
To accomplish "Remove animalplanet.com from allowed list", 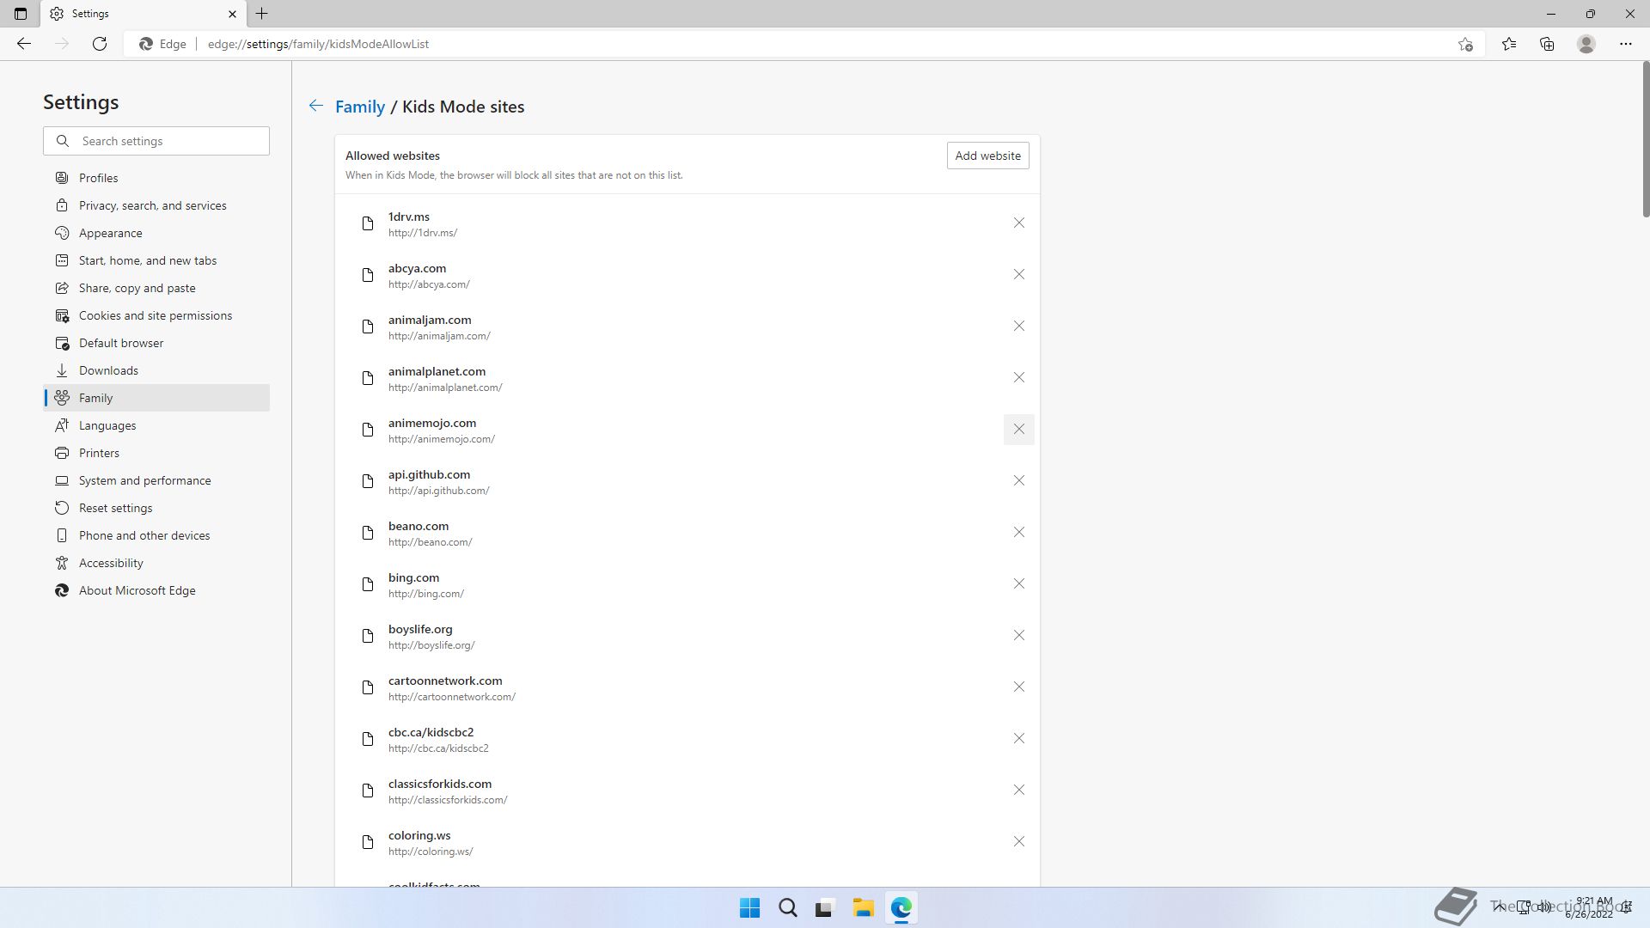I will click(1018, 378).
